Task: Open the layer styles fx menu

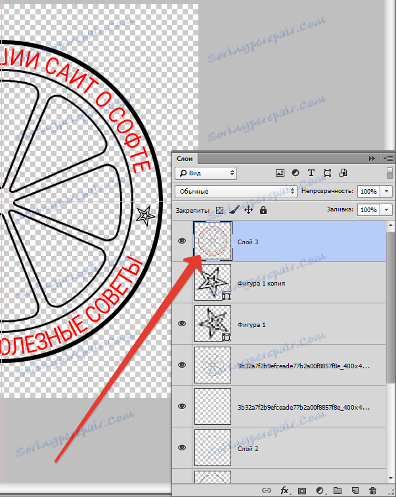Action: [285, 490]
